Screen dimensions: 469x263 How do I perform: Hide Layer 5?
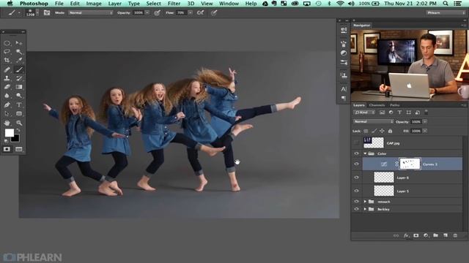coord(356,191)
